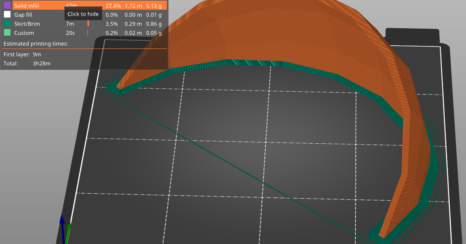Viewport: 466px width, 244px height.
Task: Click the small orange indicator next to 47m
Action: (x=89, y=5)
